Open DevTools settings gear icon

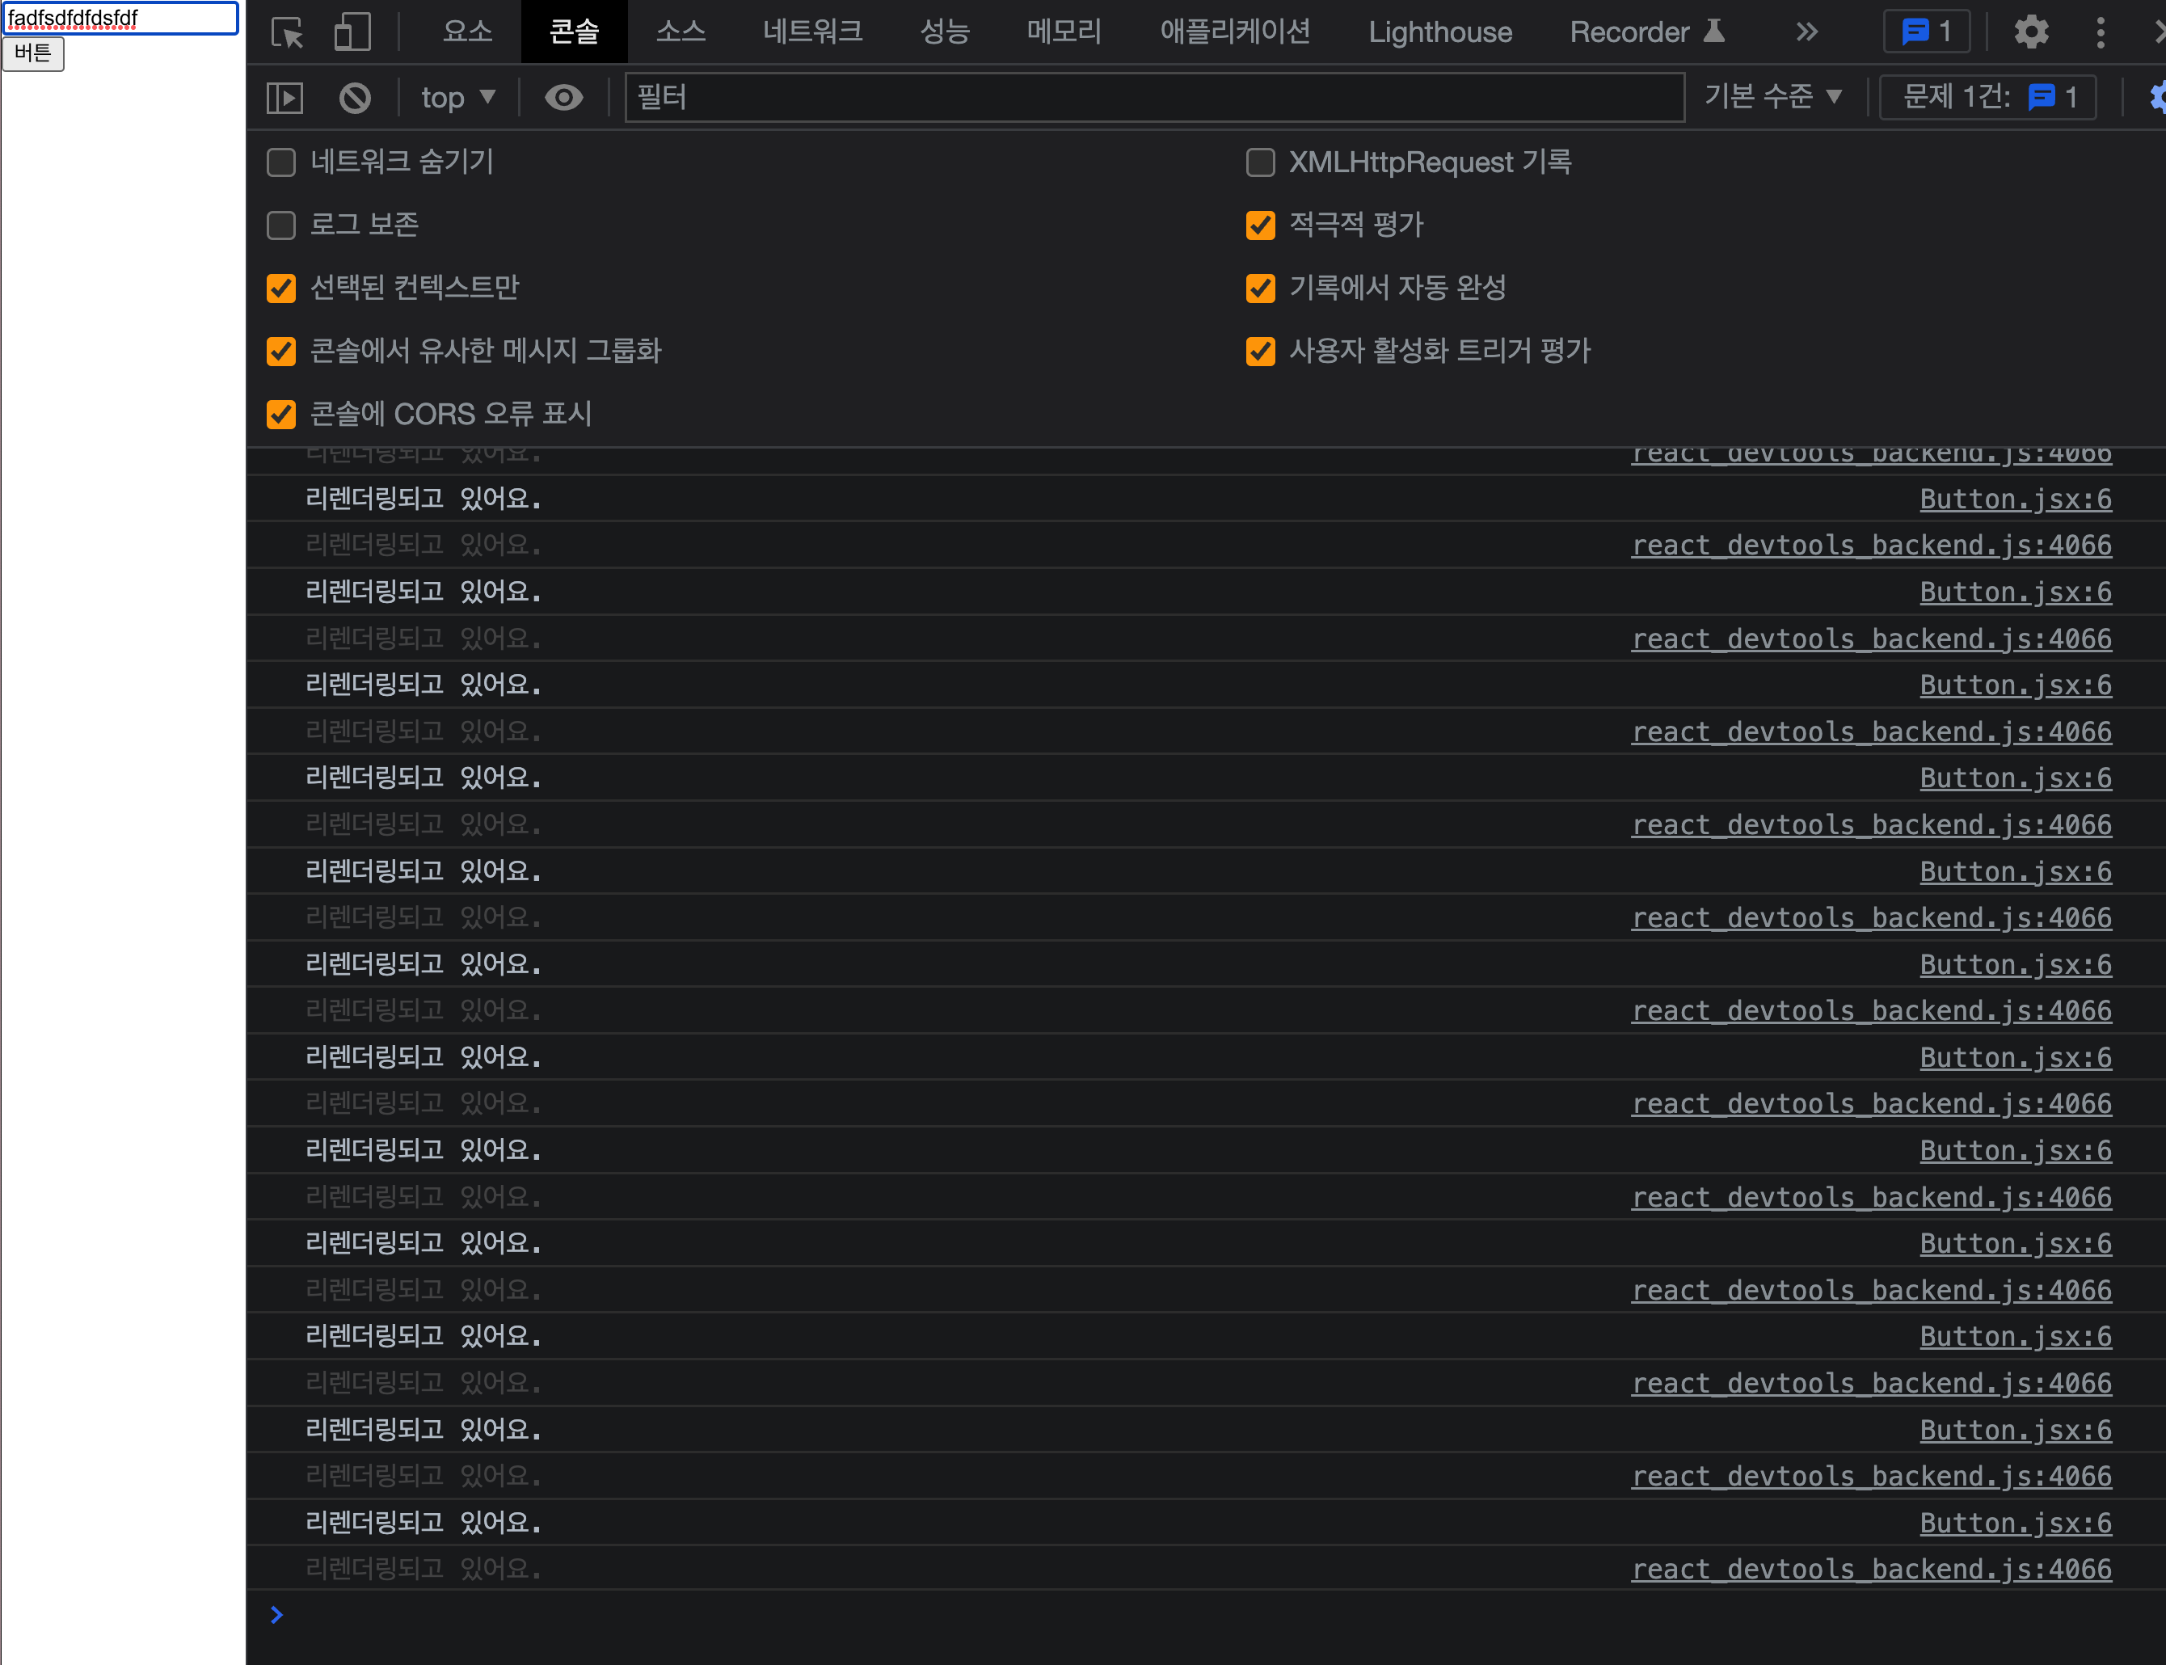pos(2030,32)
